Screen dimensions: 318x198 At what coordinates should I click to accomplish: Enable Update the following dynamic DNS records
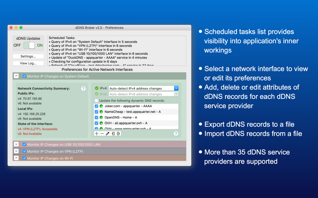[x=96, y=101]
